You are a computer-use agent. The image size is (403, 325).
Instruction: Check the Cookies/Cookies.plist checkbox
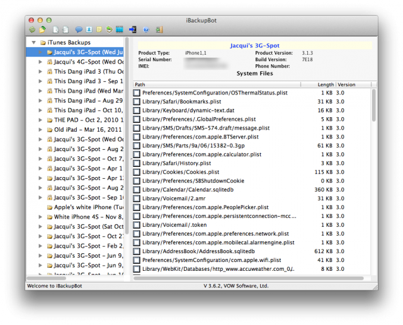[137, 172]
